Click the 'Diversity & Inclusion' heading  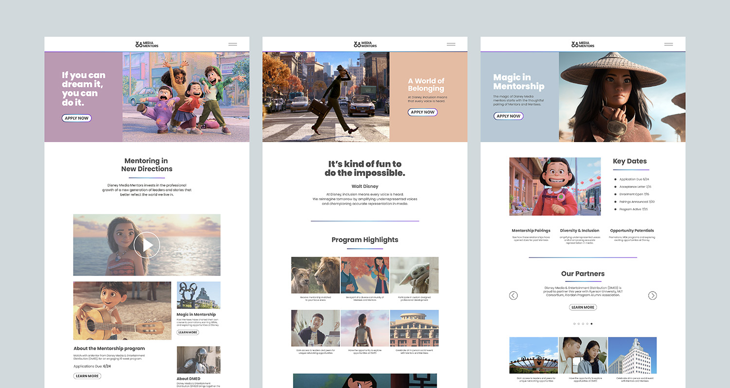click(x=580, y=231)
